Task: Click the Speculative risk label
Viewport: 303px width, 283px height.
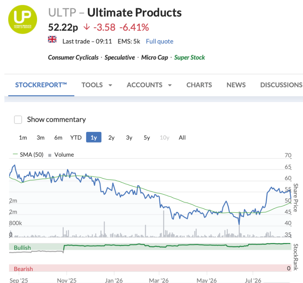Action: (x=119, y=58)
